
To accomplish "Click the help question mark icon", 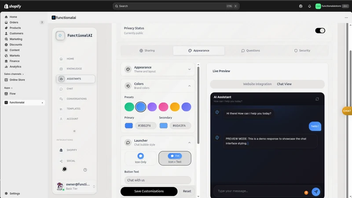I will point(85,170).
